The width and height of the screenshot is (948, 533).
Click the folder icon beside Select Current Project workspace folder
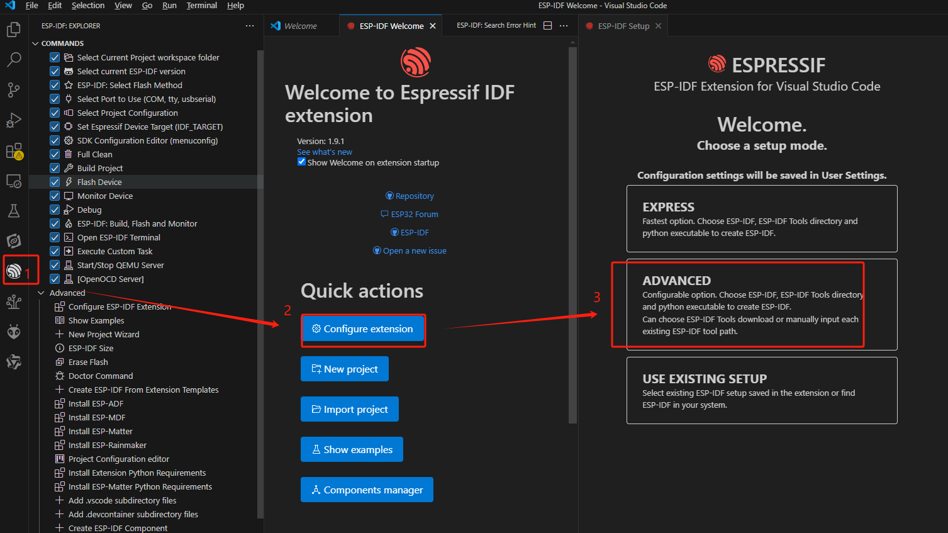point(69,57)
